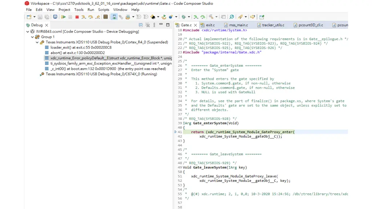Click the disabled gear-tag icon after the connect target icon

click(121, 17)
